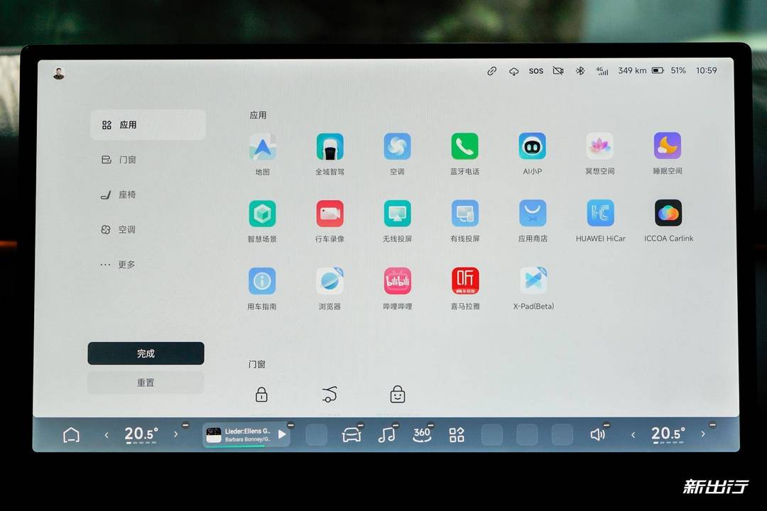The image size is (767, 511).
Task: Open the 空调 app icon in the apps grid
Action: click(397, 146)
